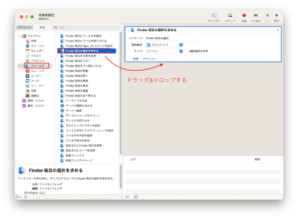The width and height of the screenshot is (298, 219).
Task: Toggle the ライブラリ toolbar button
Action: point(214,18)
